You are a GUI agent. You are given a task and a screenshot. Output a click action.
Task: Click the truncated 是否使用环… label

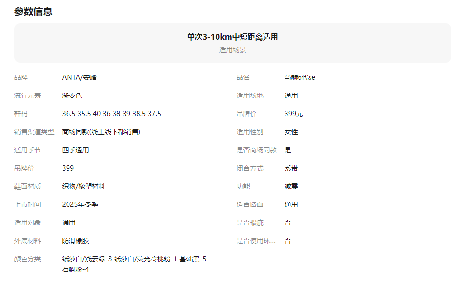[x=256, y=241]
